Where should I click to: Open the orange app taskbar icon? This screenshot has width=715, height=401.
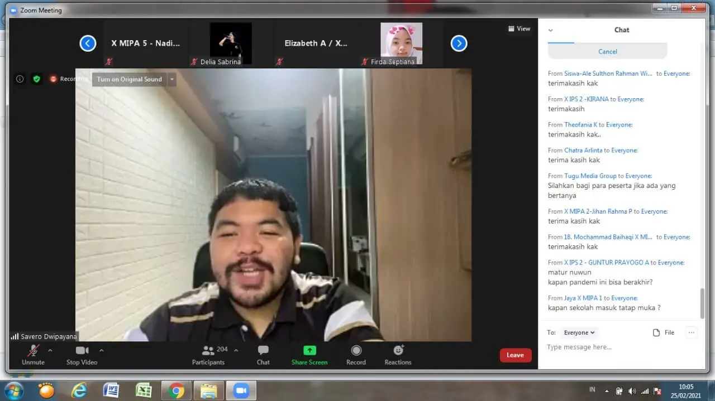pyautogui.click(x=46, y=390)
